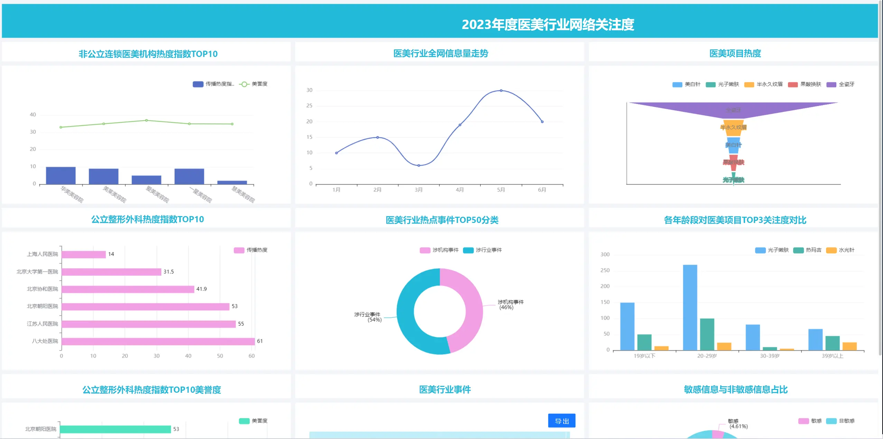The width and height of the screenshot is (883, 439).
Task: Toggle 热玛吉 legend in age chart
Action: click(798, 250)
